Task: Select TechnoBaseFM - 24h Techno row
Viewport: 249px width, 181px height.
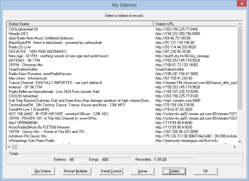Action: tap(67, 105)
